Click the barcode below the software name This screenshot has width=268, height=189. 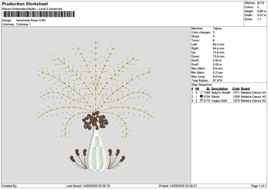[38, 15]
